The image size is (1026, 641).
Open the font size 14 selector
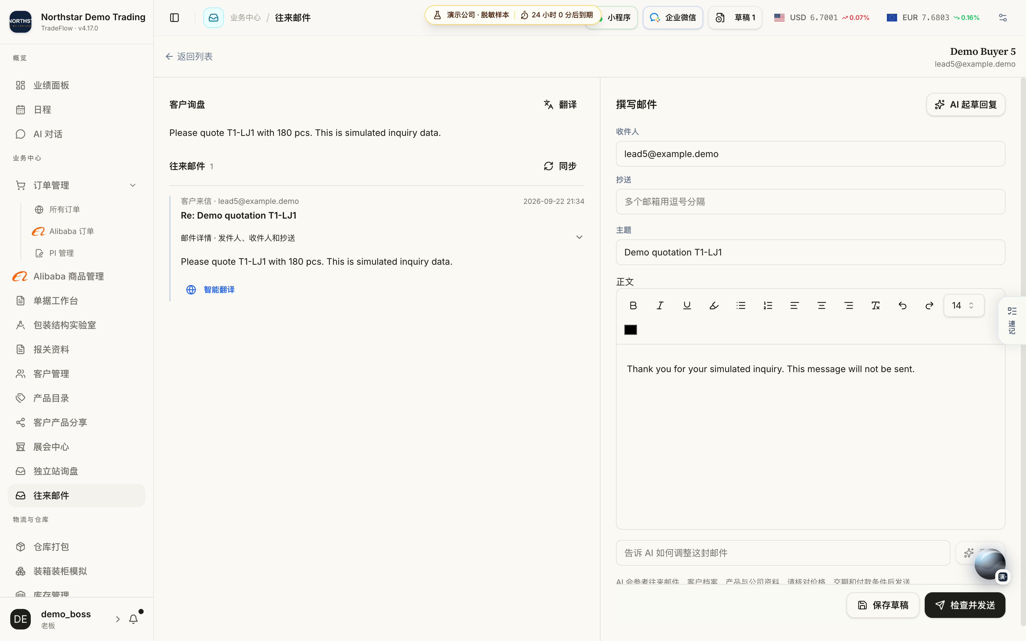[963, 305]
